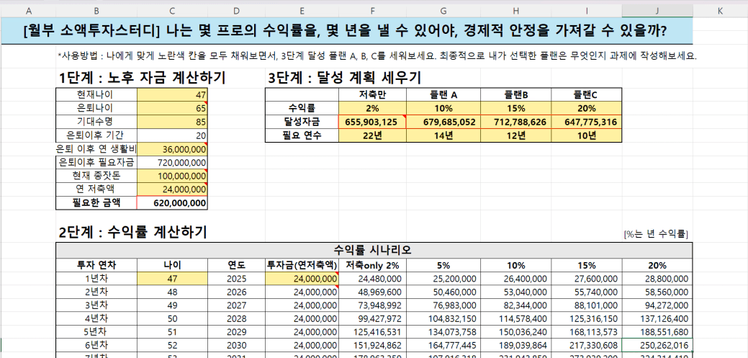Screen dimensions: 748x358
Task: Click the 22년 필요 연수 cell
Action: (373, 135)
